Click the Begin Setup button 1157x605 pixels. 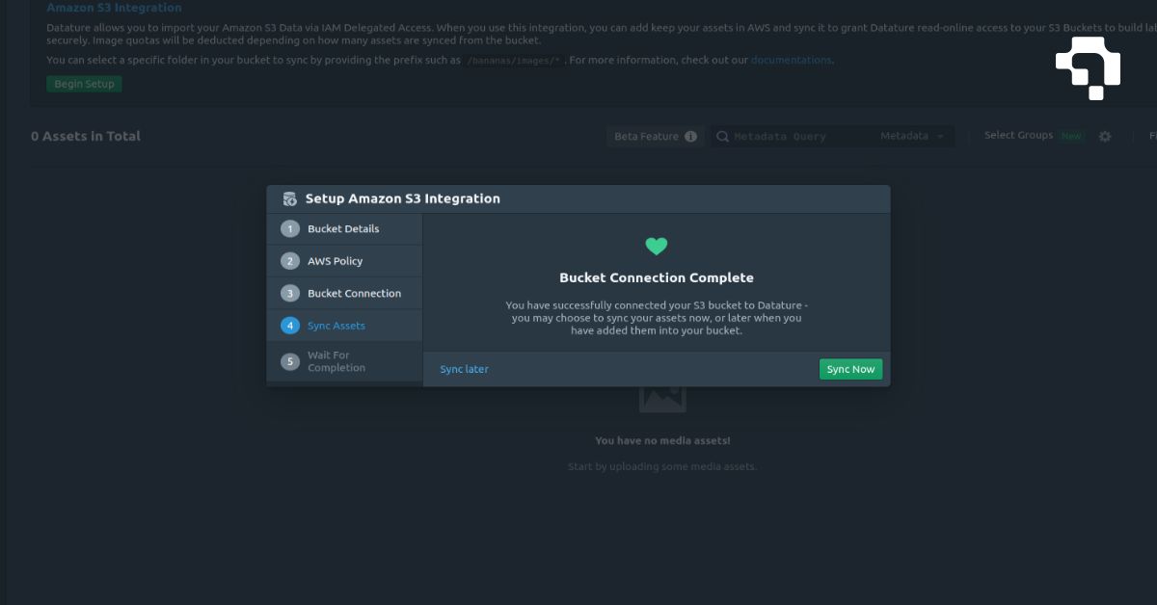pos(84,84)
